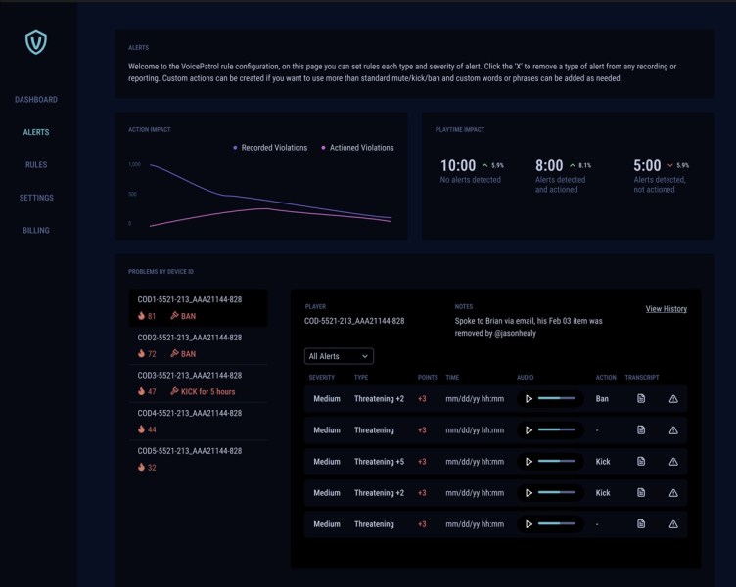The height and width of the screenshot is (587, 736).
Task: Play audio on the Threatening +5 Kick row
Action: point(529,462)
